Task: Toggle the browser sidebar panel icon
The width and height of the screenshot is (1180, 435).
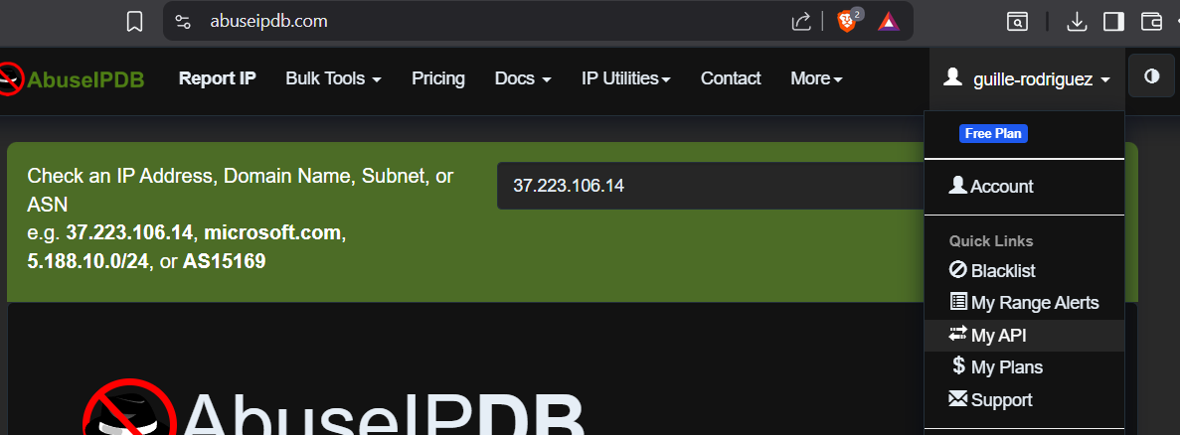Action: click(1113, 21)
